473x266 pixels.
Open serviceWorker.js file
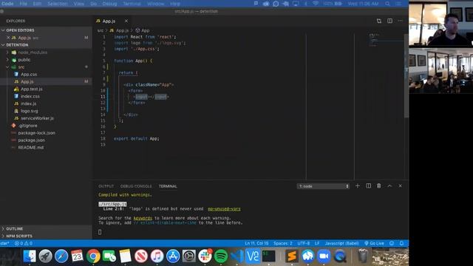click(x=37, y=118)
